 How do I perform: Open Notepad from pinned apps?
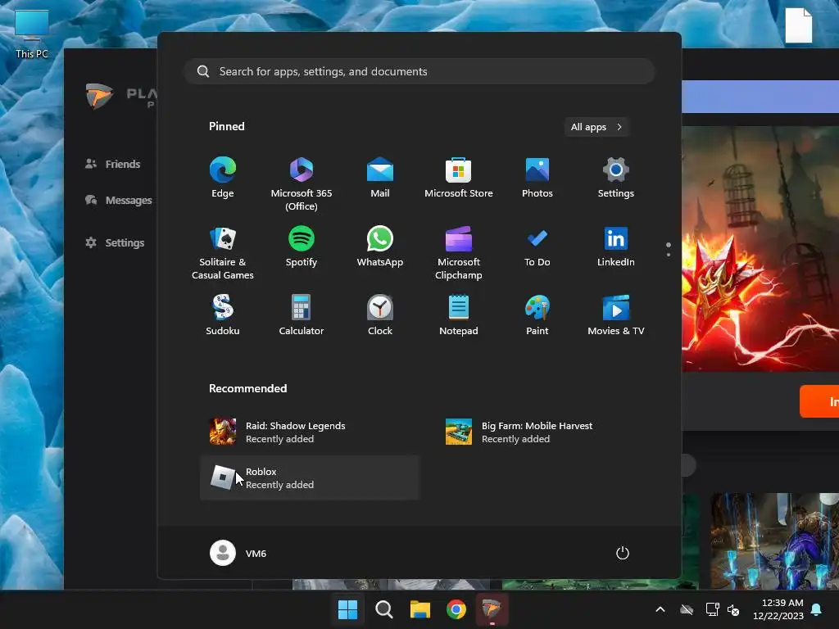[459, 315]
